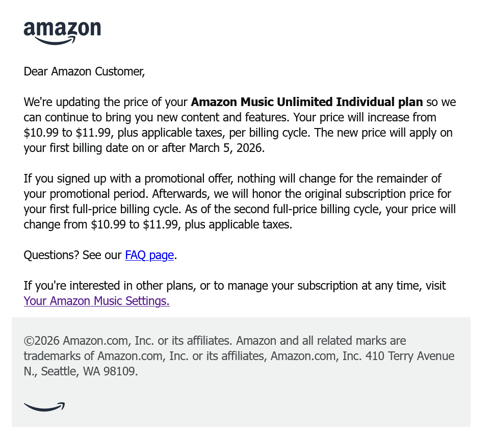Visit Your Amazon Music Settings link
The width and height of the screenshot is (492, 433).
click(96, 301)
